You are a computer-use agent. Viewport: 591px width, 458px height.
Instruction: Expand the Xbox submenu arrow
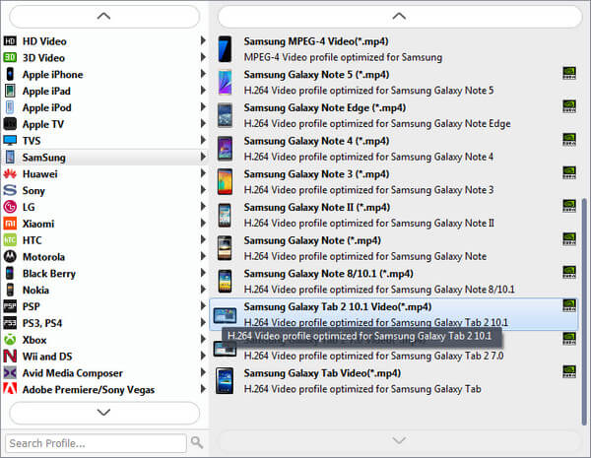(203, 339)
